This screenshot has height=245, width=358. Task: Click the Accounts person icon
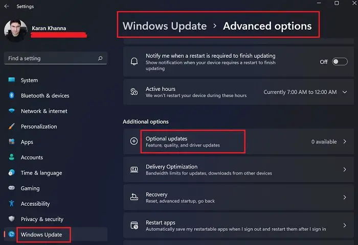[x=12, y=157]
